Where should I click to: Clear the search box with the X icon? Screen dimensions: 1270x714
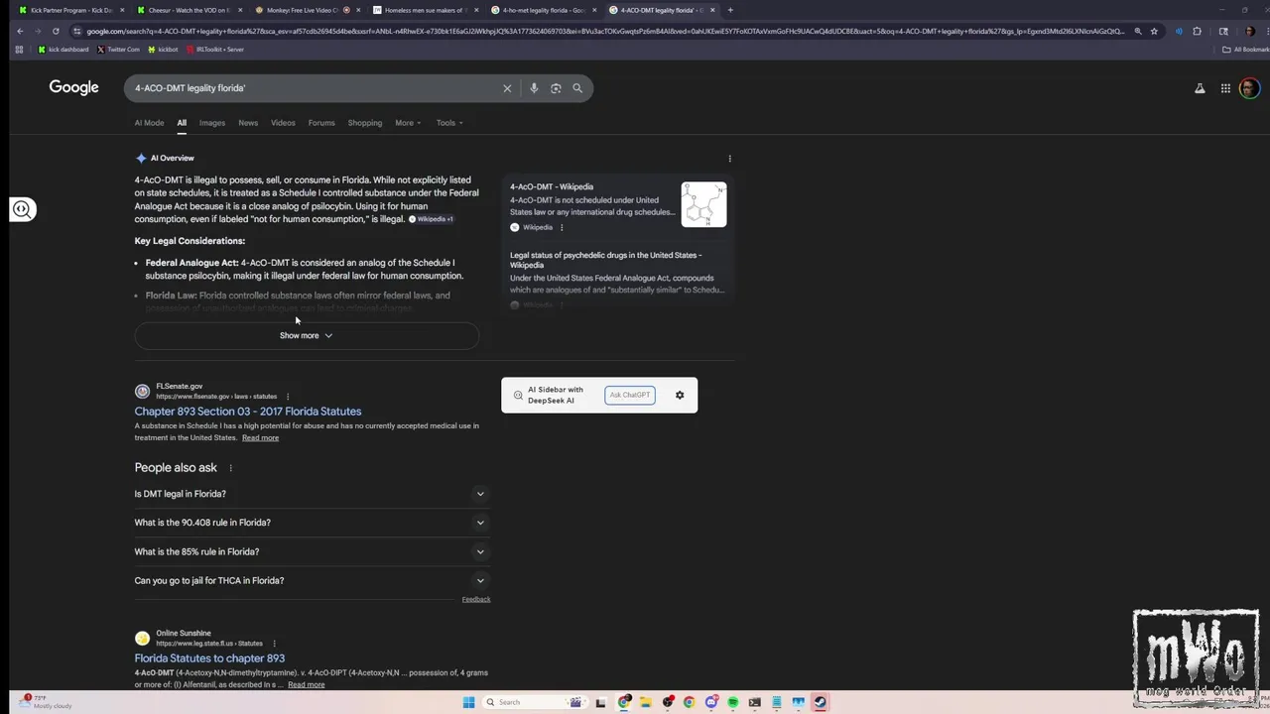(507, 88)
